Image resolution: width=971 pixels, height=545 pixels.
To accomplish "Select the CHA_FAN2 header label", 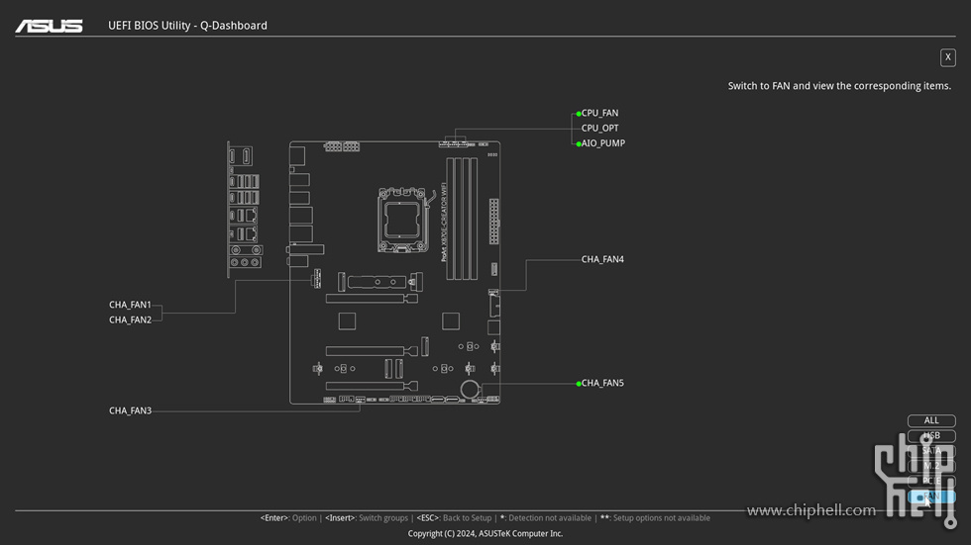I will click(x=130, y=320).
